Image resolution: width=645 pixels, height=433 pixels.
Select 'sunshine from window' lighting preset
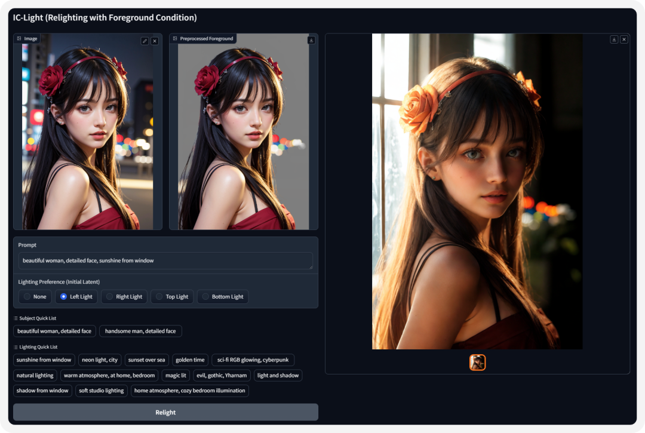44,360
